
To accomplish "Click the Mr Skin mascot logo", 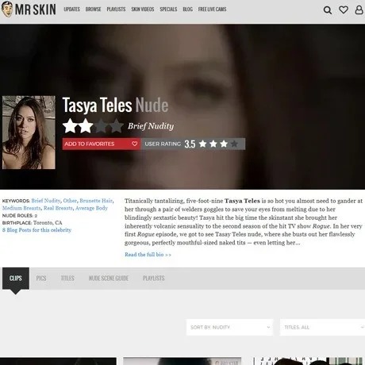I will 7,10.
